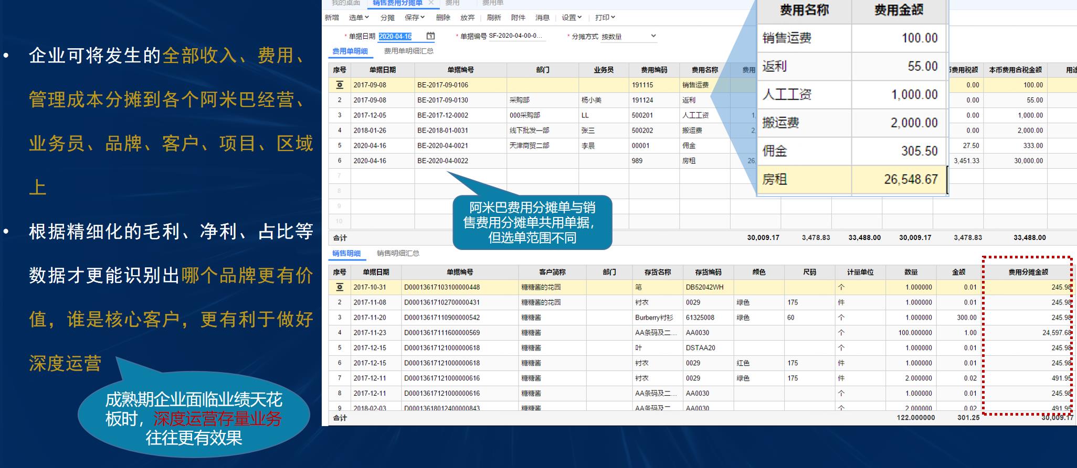Click the 存货名称 column header
Screen dimensions: 1077x468
658,272
